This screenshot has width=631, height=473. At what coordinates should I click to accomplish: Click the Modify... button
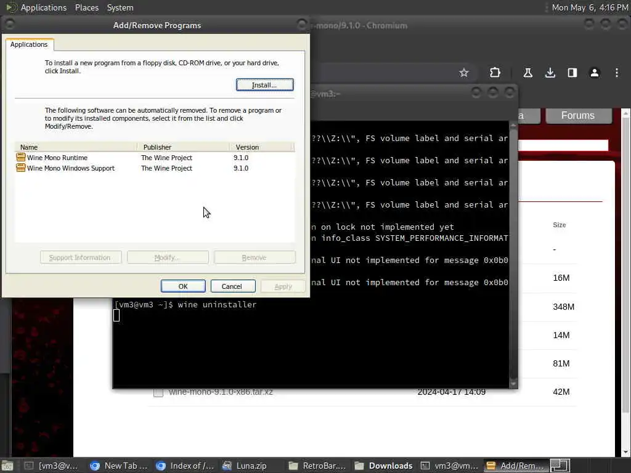click(x=168, y=257)
